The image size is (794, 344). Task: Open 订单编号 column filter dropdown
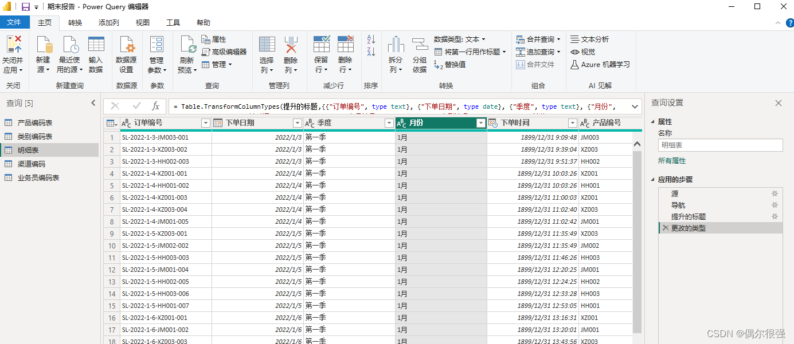(x=206, y=123)
